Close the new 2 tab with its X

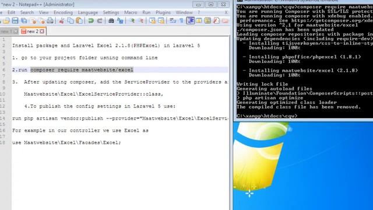[42, 32]
